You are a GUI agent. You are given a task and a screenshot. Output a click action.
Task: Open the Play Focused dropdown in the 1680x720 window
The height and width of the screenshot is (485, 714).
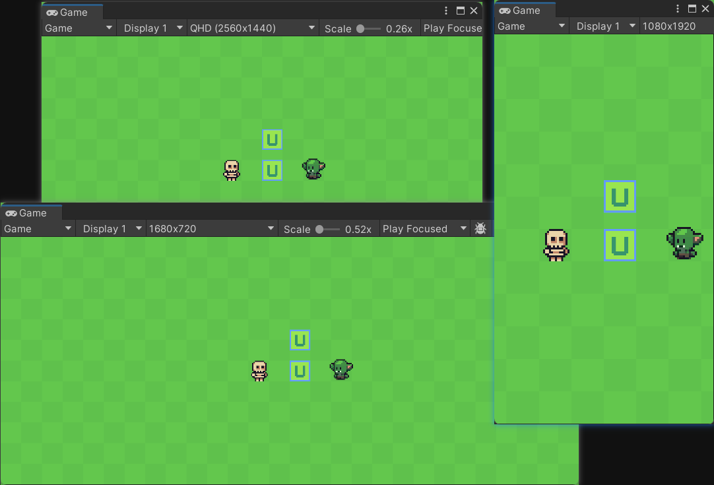(425, 228)
